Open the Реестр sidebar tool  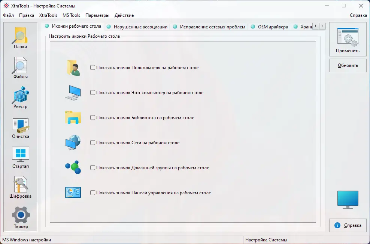(20, 98)
